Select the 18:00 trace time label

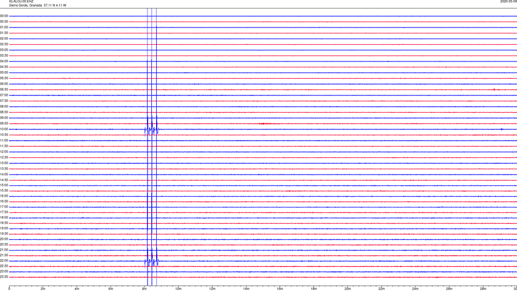pos(4,217)
